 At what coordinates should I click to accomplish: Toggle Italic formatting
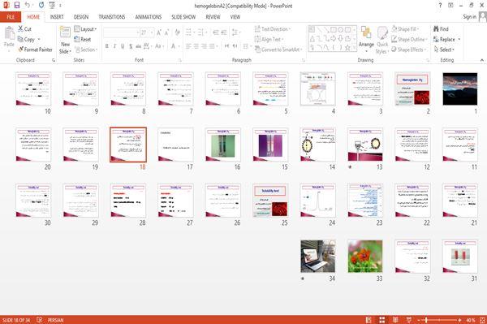[114, 46]
